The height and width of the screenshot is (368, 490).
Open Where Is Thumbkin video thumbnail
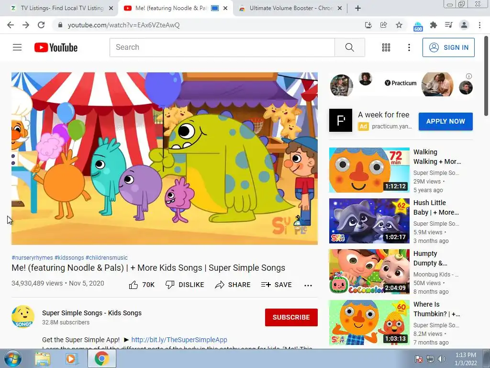coord(369,322)
